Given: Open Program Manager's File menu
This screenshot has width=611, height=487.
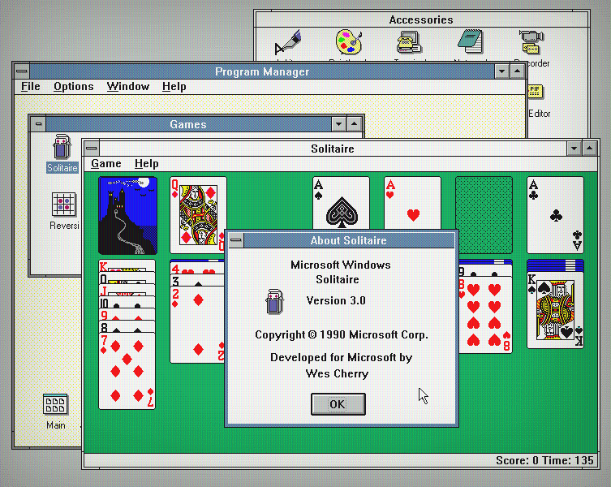Looking at the screenshot, I should click(30, 87).
